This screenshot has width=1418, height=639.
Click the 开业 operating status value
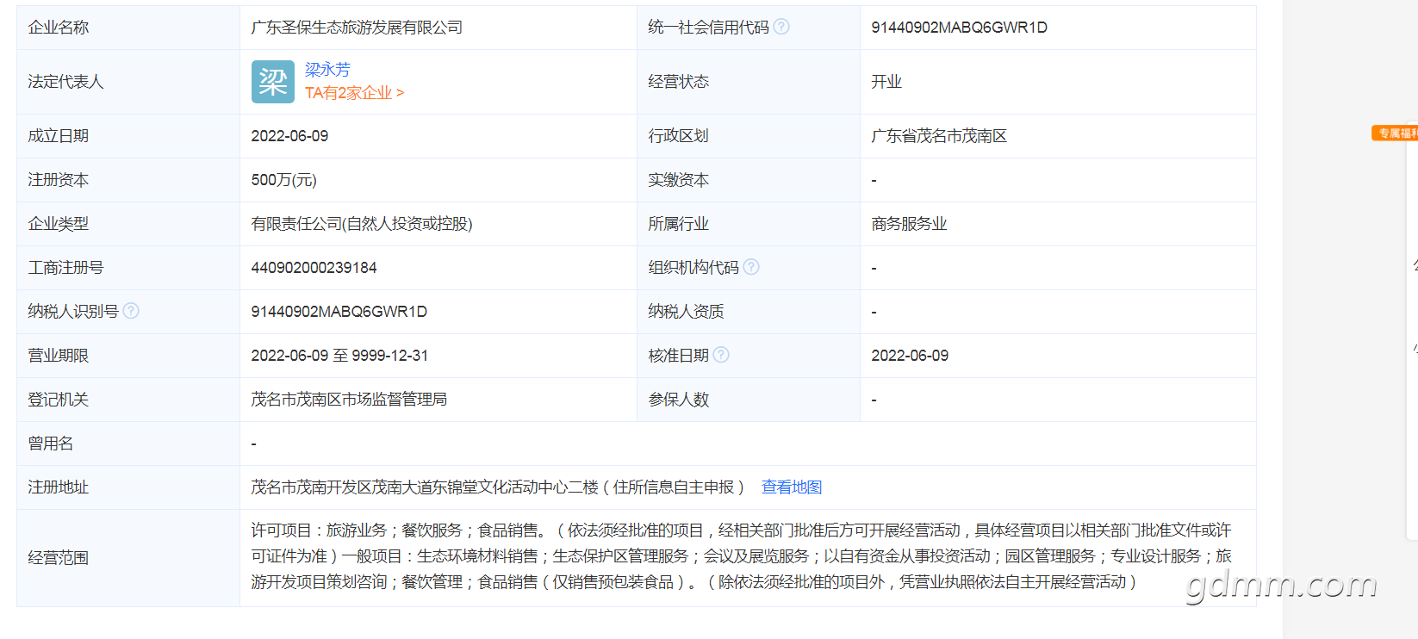(x=886, y=82)
